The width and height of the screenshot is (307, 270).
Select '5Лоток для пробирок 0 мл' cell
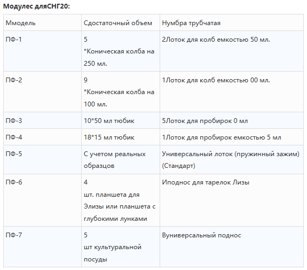coord(232,120)
